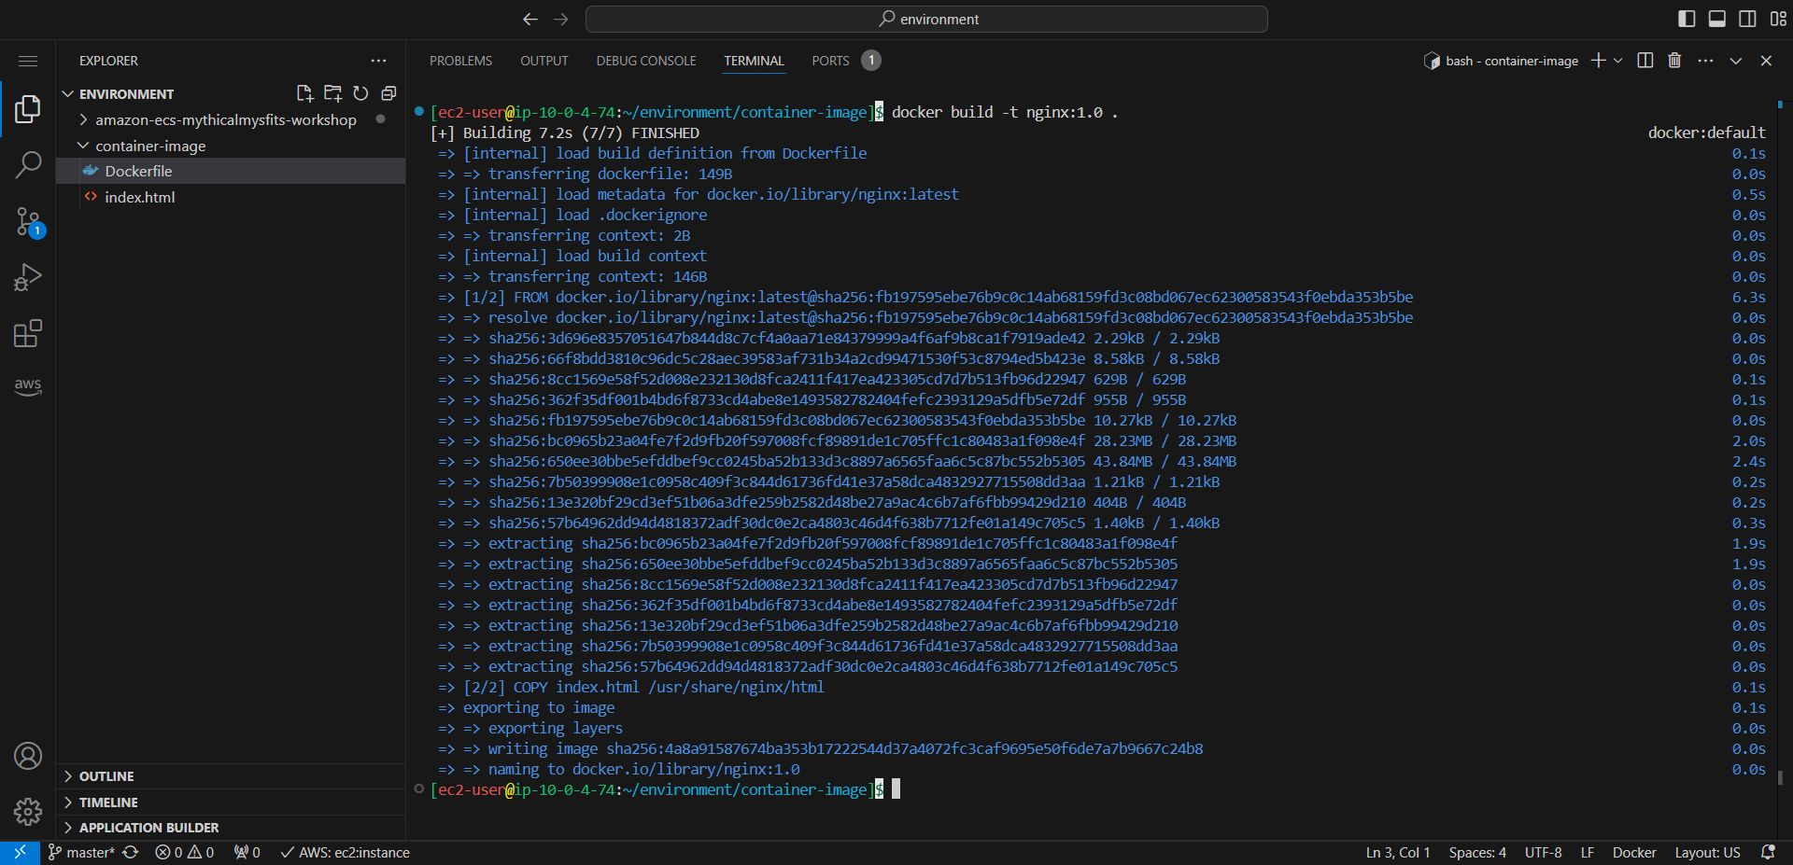
Task: Toggle bottom panel visibility
Action: 1716,19
